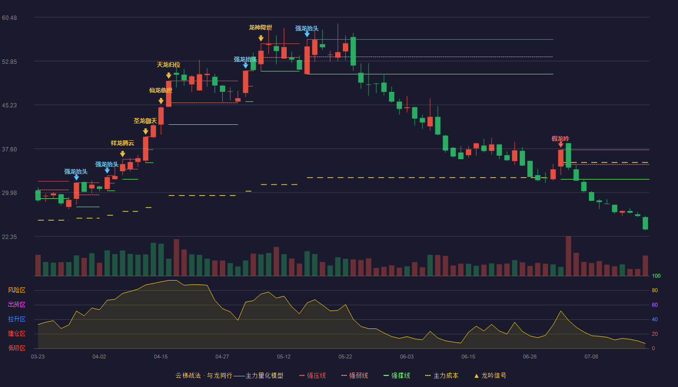Click the 07-08 date axis label

(591, 357)
